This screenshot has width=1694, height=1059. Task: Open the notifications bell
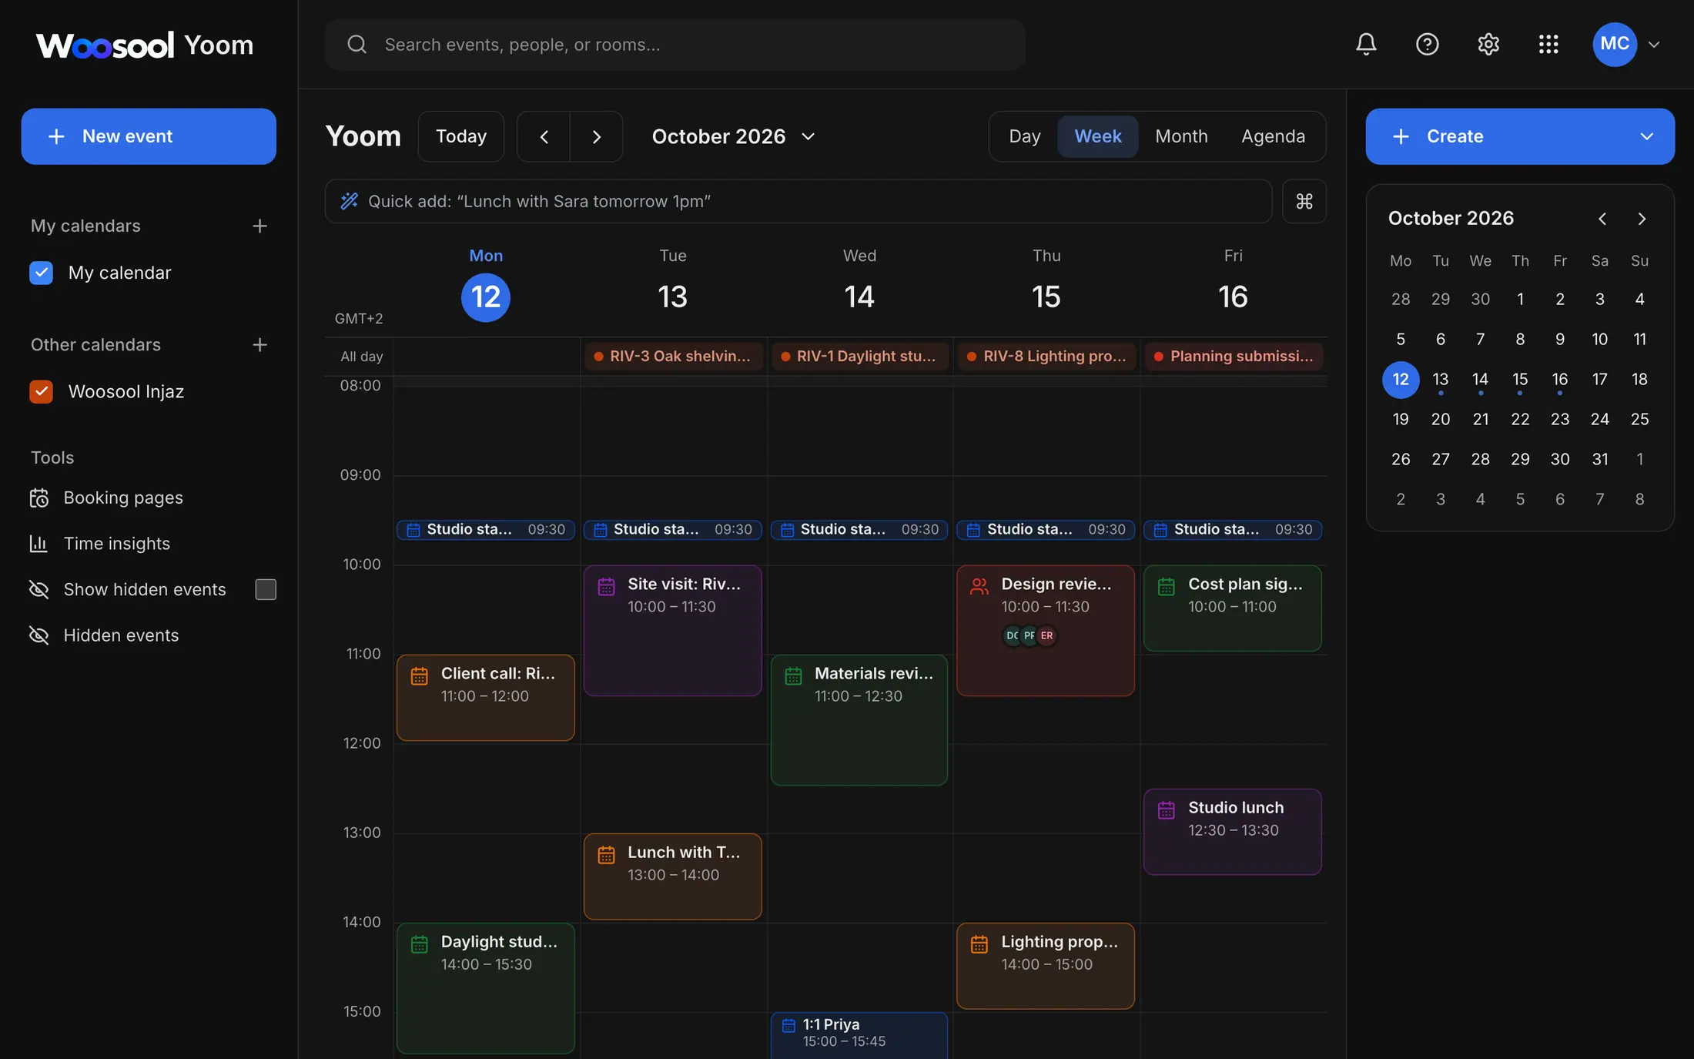pyautogui.click(x=1366, y=44)
